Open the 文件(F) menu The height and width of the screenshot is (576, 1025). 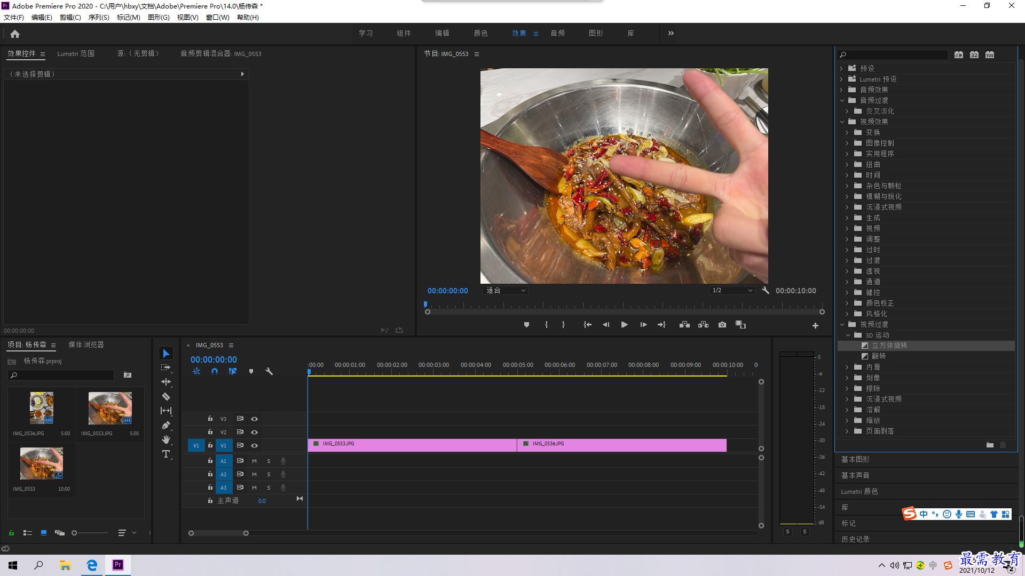(x=14, y=18)
